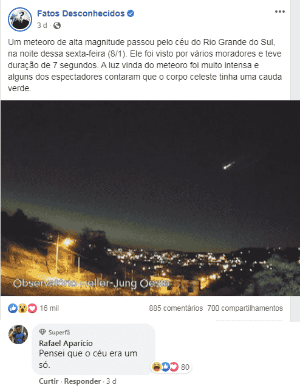This screenshot has width=300, height=388.
Task: Click the globe public privacy icon
Action: pyautogui.click(x=57, y=26)
